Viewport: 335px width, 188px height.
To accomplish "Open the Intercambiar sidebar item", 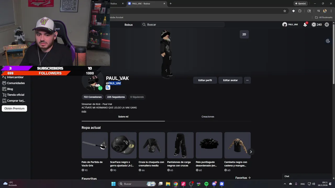I will pos(13,77).
